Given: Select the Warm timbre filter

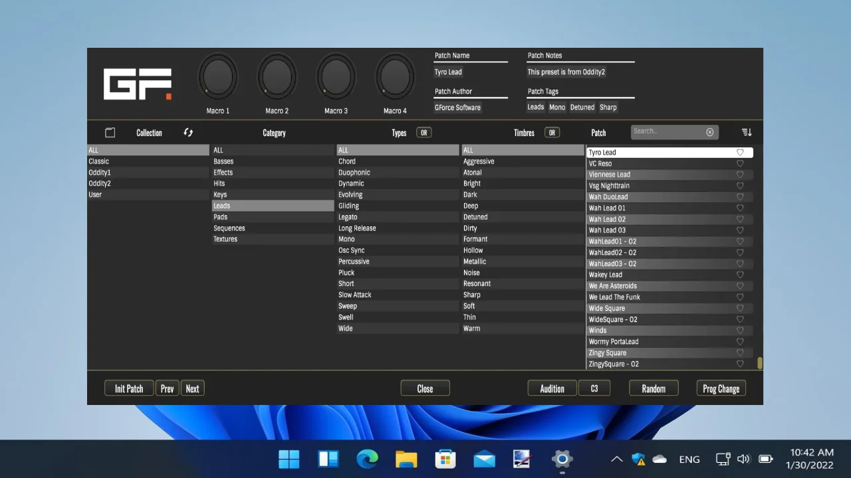Looking at the screenshot, I should point(523,329).
